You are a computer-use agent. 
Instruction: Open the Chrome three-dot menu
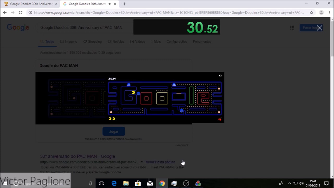[329, 13]
